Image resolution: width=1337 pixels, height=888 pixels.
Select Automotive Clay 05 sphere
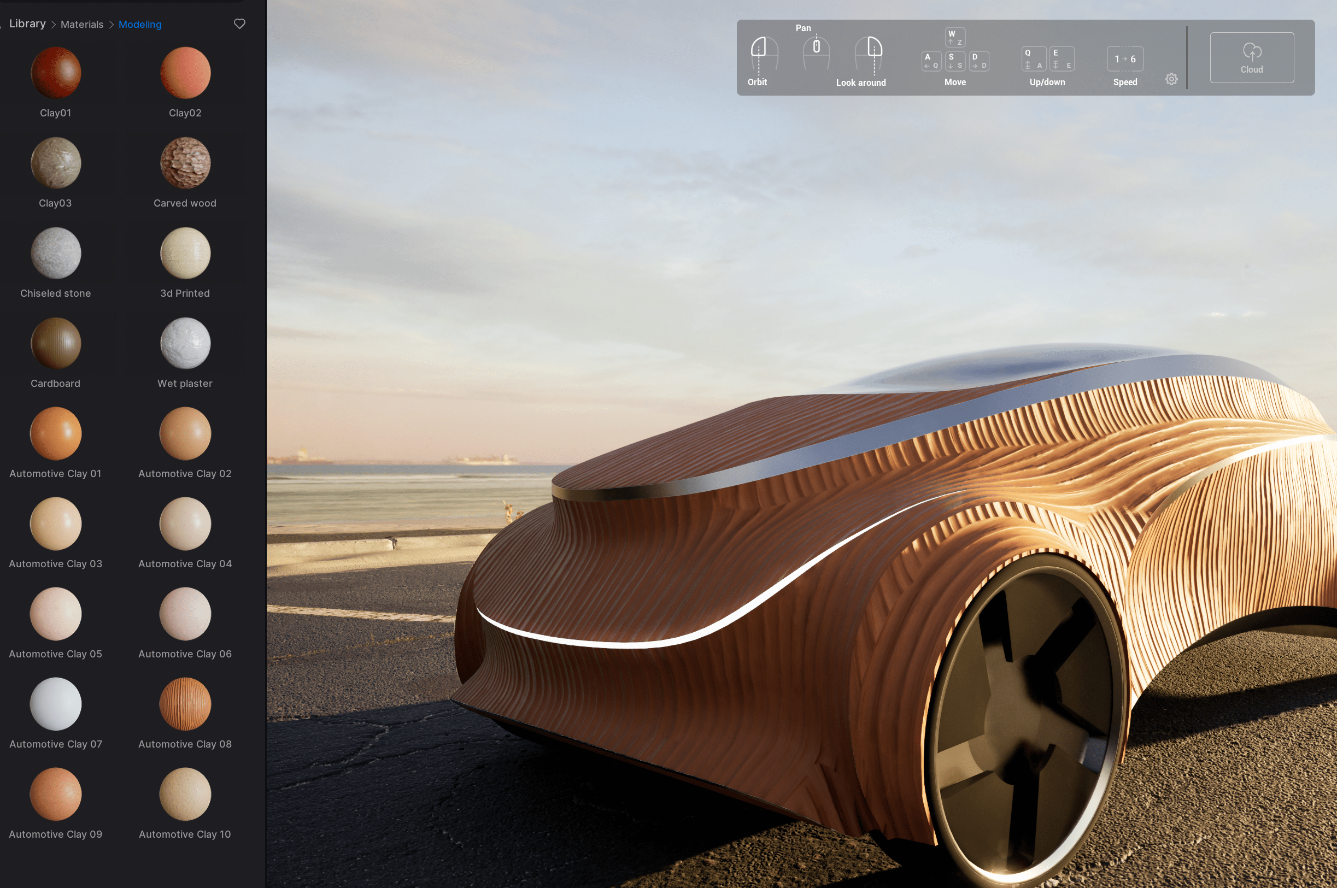[56, 613]
